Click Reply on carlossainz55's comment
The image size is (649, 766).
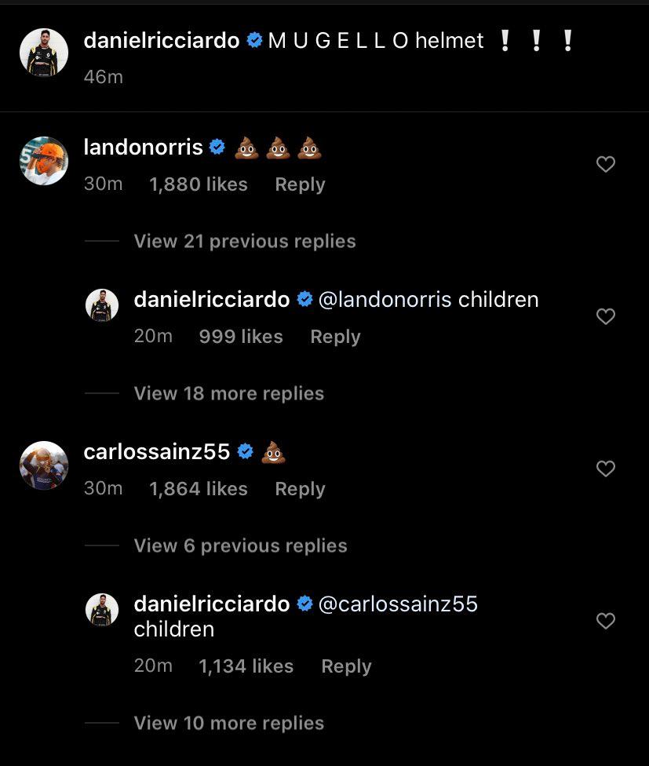[299, 488]
